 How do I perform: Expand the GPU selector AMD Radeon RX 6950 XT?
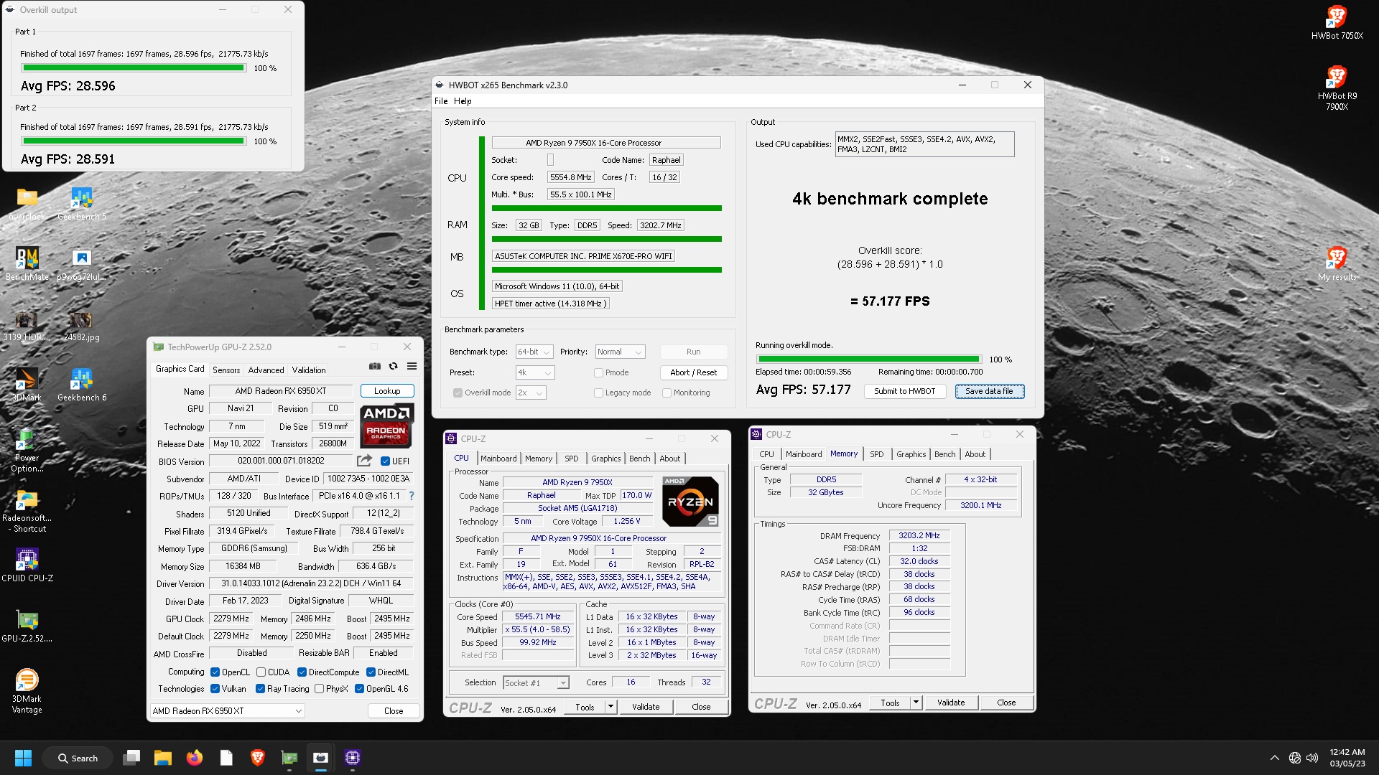[228, 711]
